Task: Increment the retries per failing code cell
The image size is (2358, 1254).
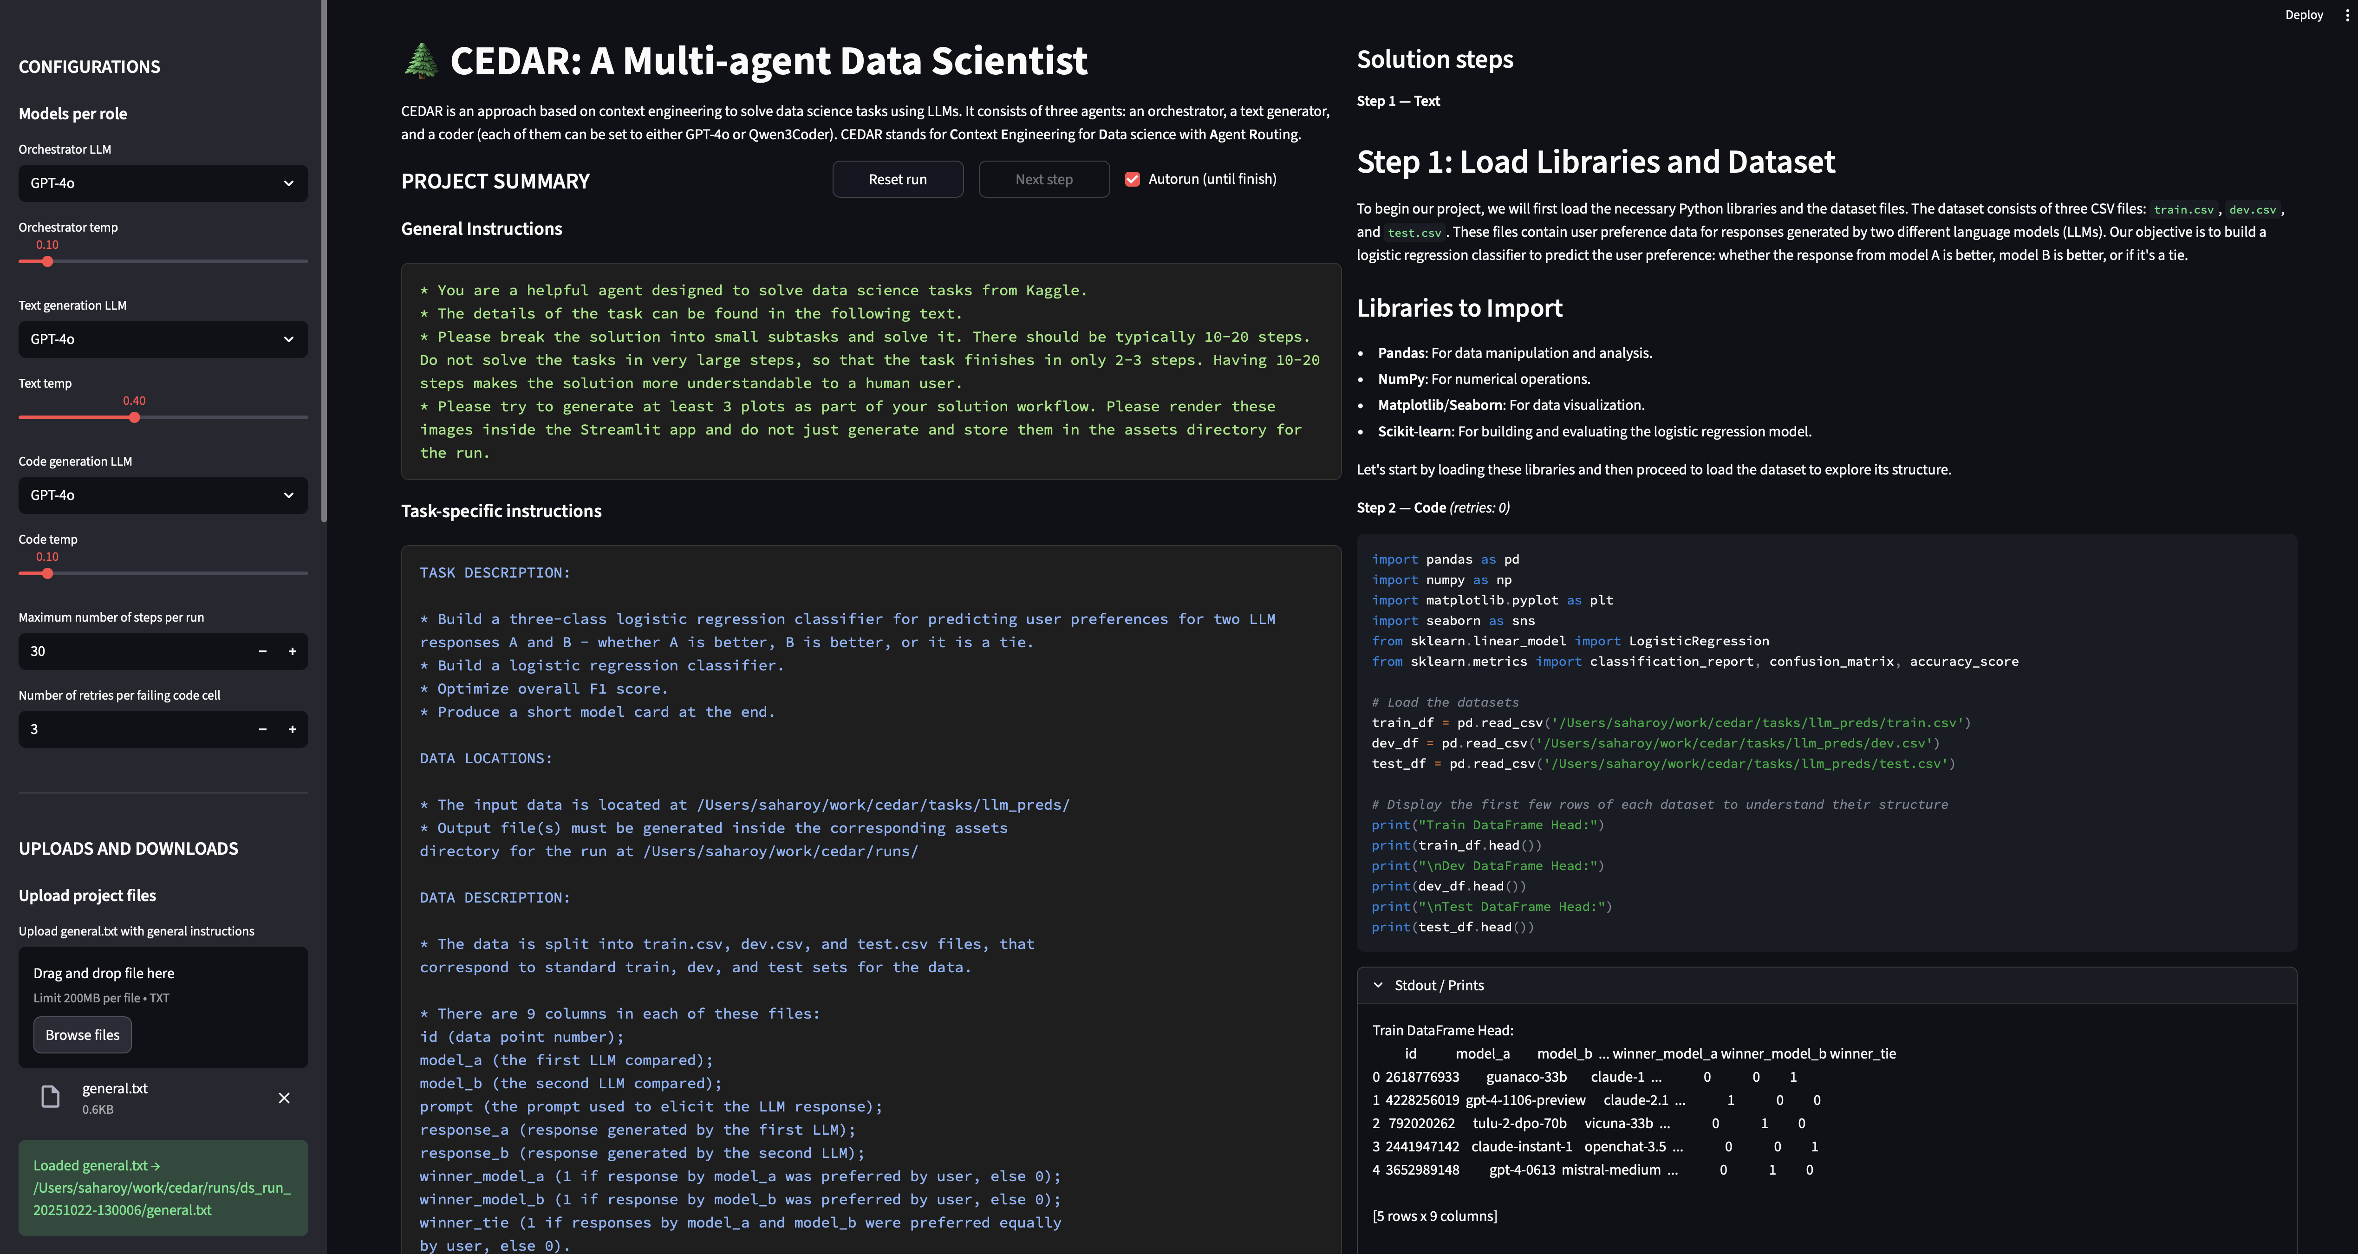Action: point(293,728)
